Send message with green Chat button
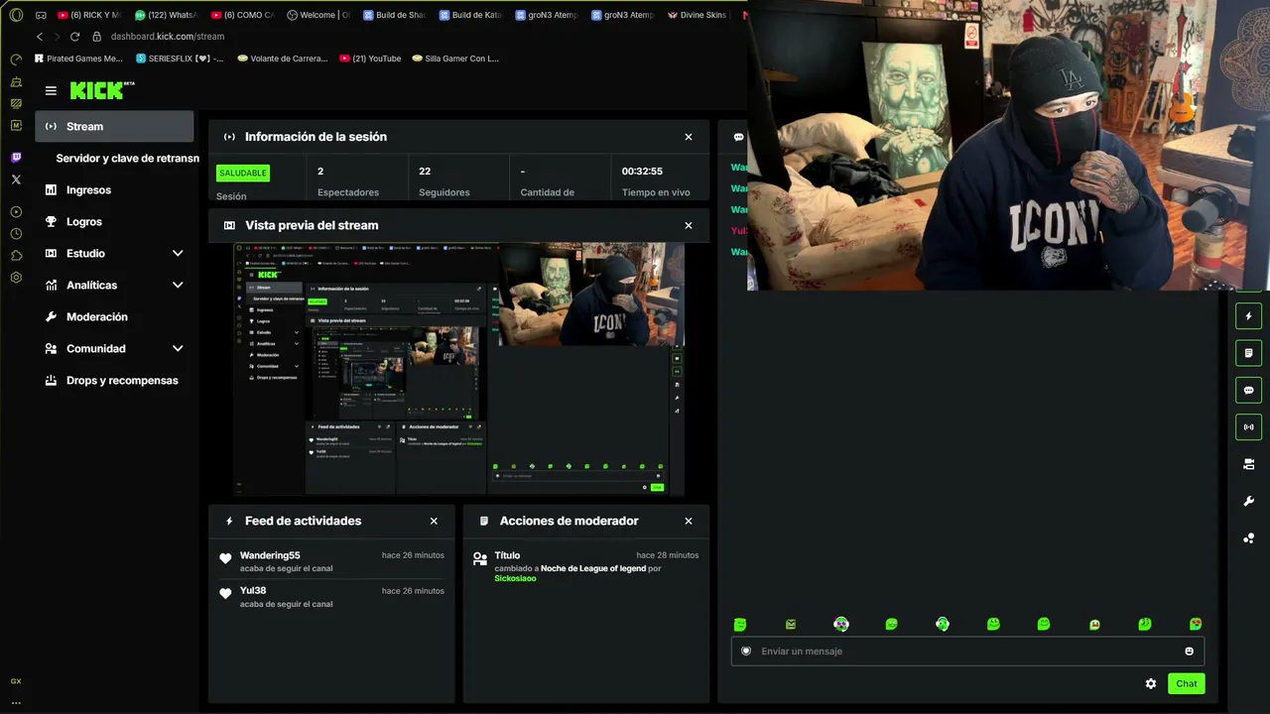 click(x=1187, y=683)
